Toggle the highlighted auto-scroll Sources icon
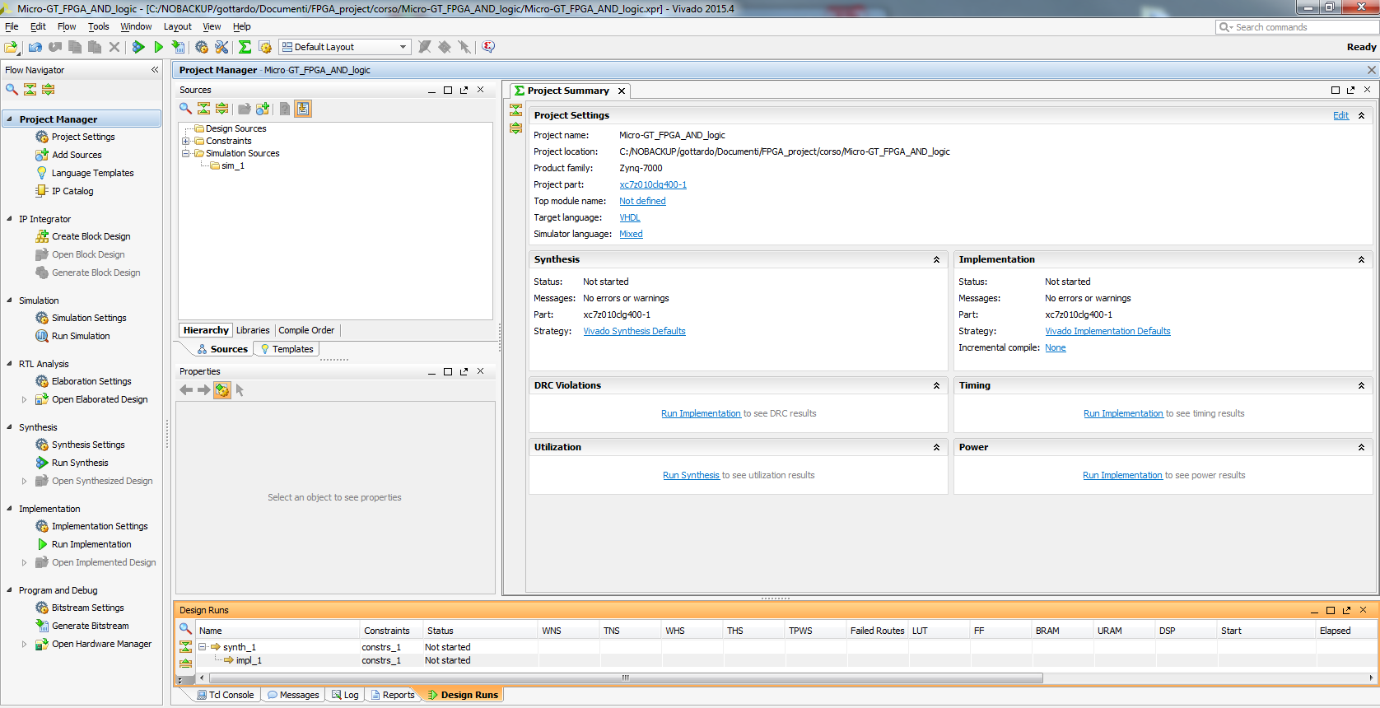 click(303, 109)
